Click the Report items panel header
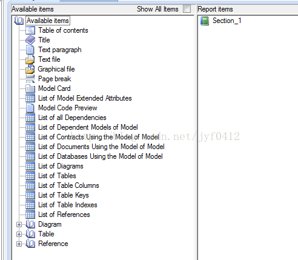 click(x=215, y=9)
